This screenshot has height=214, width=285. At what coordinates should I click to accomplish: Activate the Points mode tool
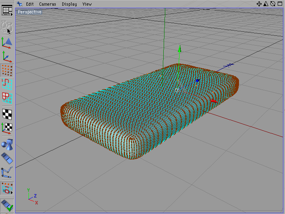point(7,70)
